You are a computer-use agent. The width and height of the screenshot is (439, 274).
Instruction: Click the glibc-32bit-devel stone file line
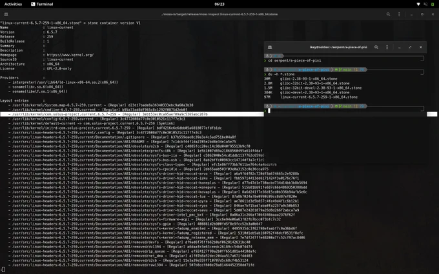click(312, 88)
